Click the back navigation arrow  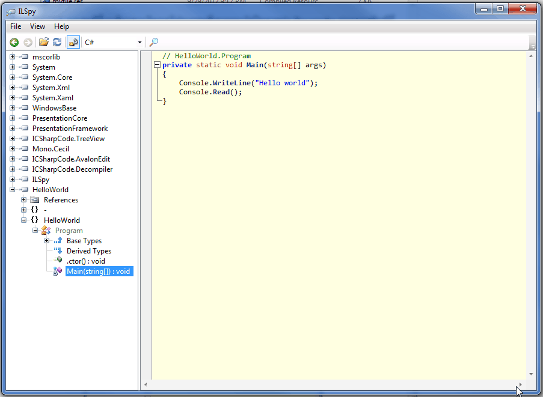tap(13, 42)
